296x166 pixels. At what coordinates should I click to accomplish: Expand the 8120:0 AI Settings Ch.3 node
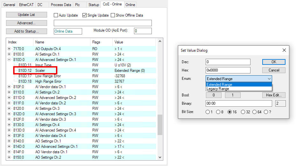(x=9, y=109)
